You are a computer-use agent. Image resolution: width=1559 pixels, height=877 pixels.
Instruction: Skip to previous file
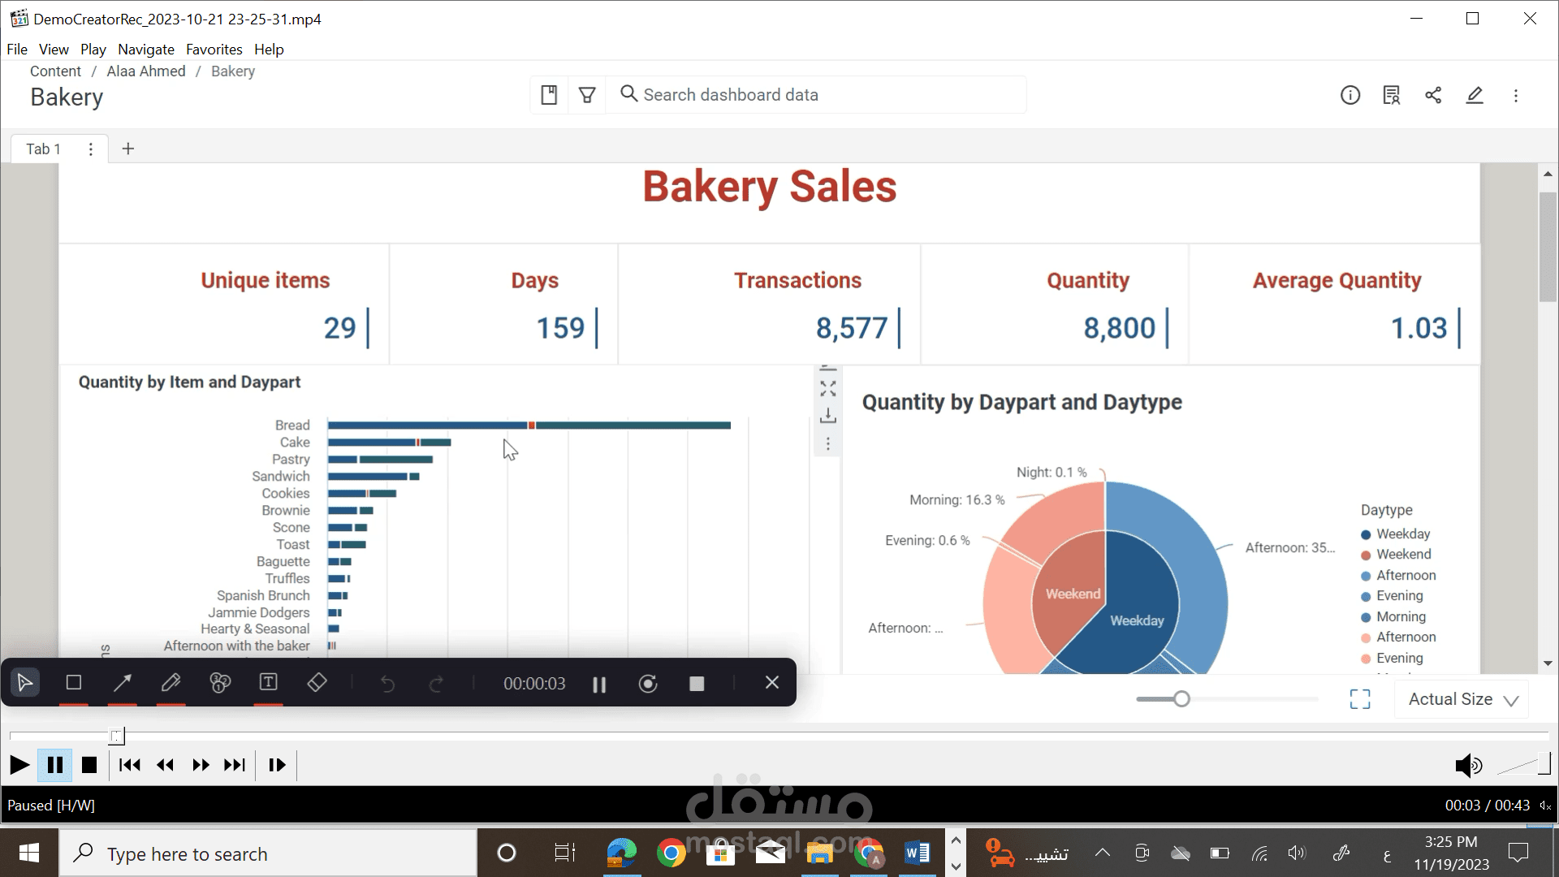[x=130, y=765]
